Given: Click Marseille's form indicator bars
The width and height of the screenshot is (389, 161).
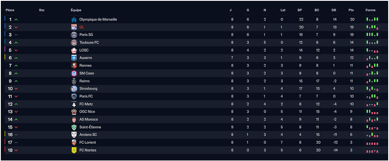Looking at the screenshot, I should 372,19.
